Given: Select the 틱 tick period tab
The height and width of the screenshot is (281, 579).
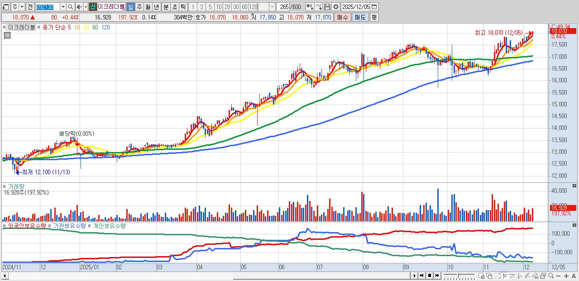Looking at the screenshot, I should (183, 7).
